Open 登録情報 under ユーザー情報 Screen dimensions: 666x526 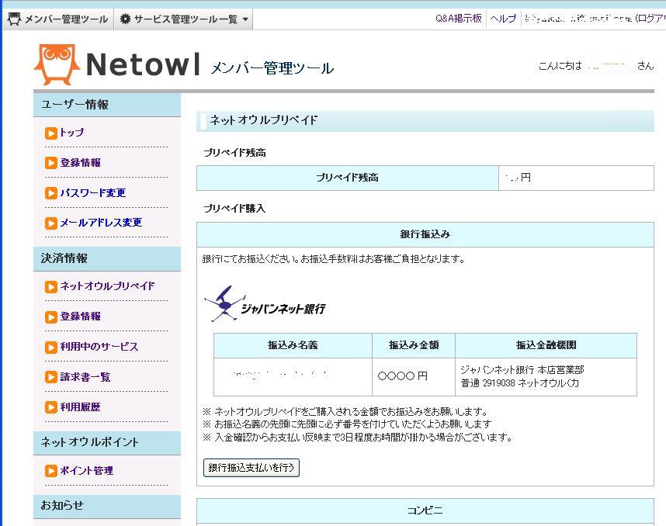[81, 163]
